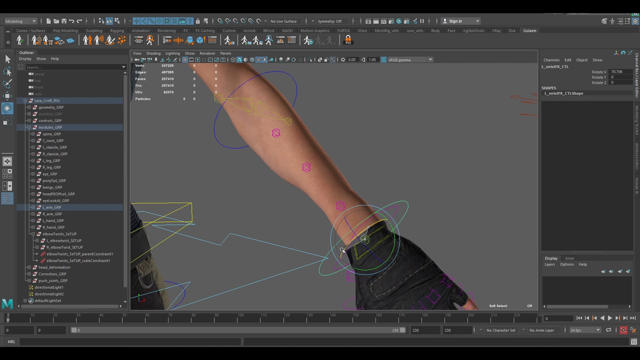Click the viewport grid toggle icon

pyautogui.click(x=185, y=60)
